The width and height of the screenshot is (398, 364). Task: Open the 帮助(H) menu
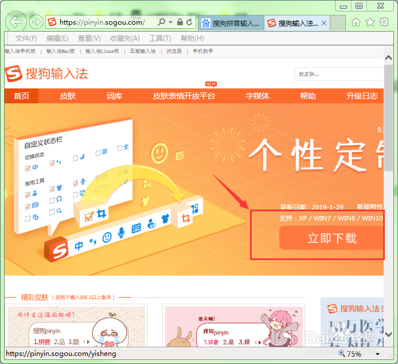click(192, 38)
